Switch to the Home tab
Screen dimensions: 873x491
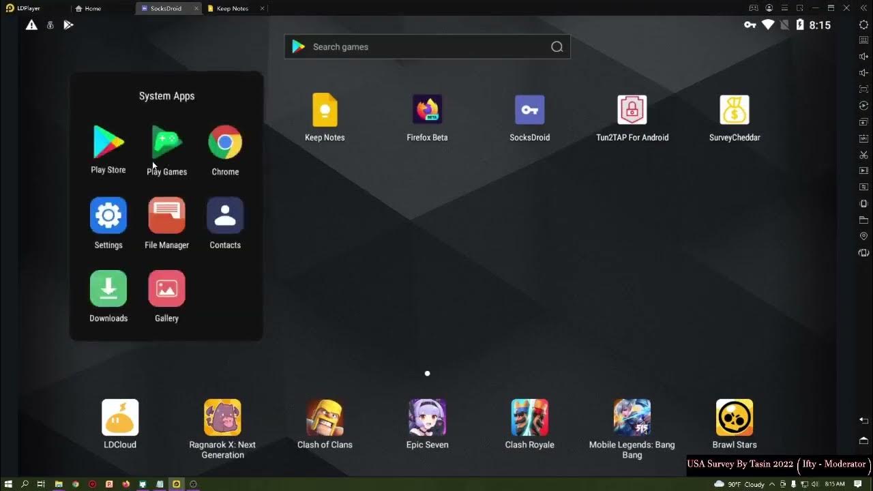tap(89, 8)
